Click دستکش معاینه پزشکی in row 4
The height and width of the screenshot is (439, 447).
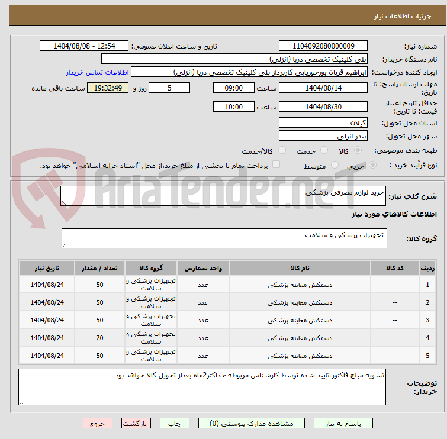300,338
